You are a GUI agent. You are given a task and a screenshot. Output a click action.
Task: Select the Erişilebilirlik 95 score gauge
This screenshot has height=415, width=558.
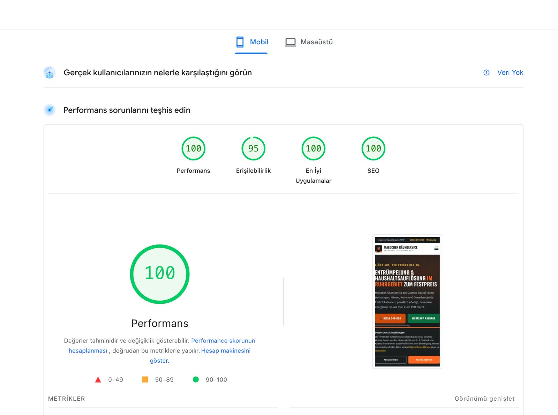254,149
